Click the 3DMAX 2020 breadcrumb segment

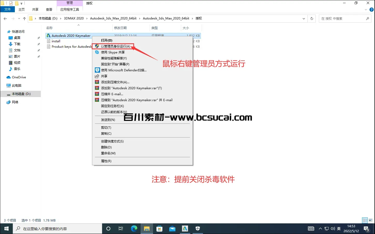[74, 18]
